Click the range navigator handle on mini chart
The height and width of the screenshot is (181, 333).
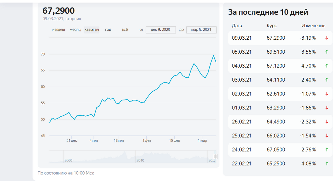coord(215,157)
